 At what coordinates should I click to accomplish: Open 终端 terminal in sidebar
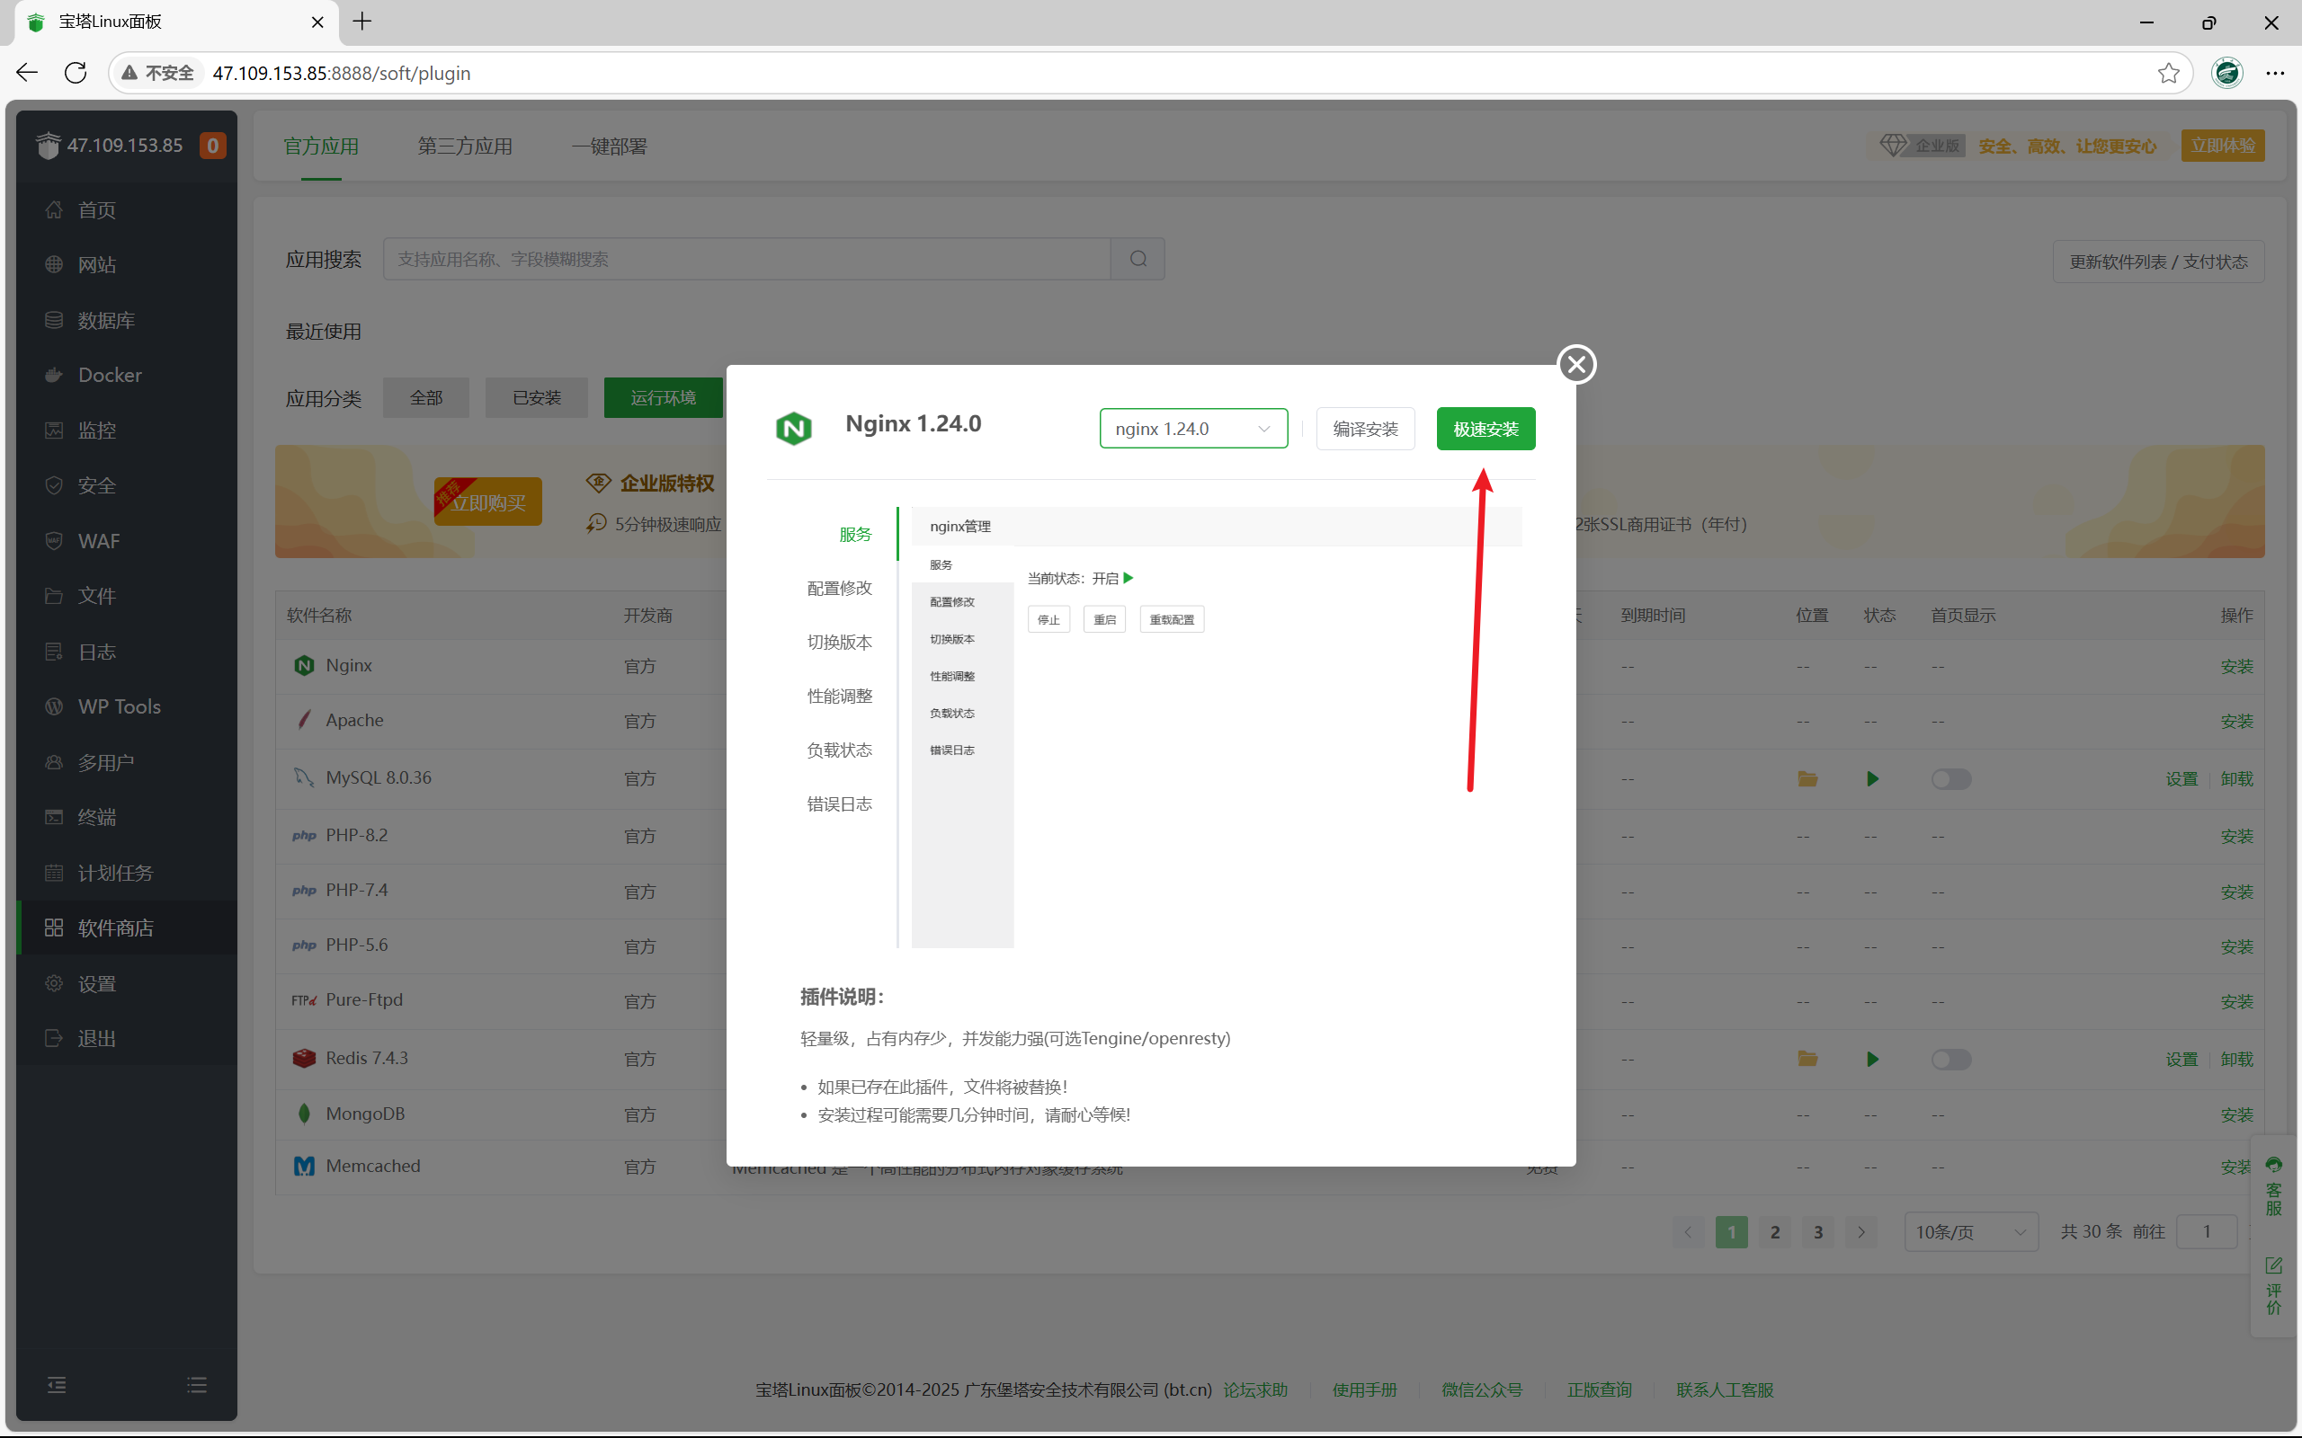pyautogui.click(x=96, y=817)
